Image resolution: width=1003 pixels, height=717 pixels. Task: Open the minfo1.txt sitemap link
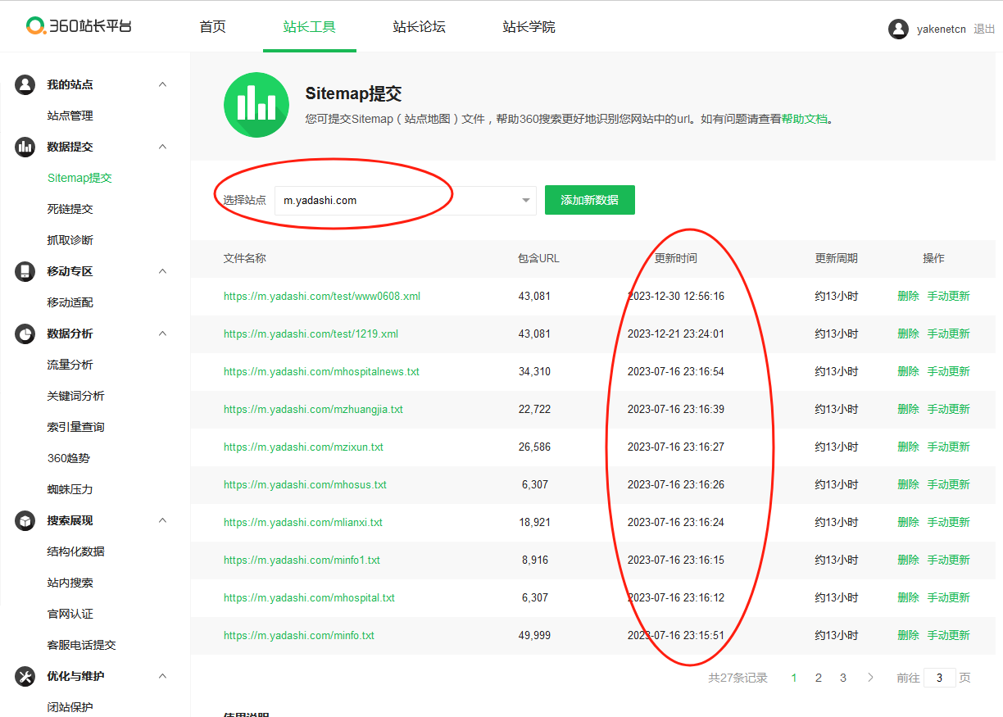(302, 560)
